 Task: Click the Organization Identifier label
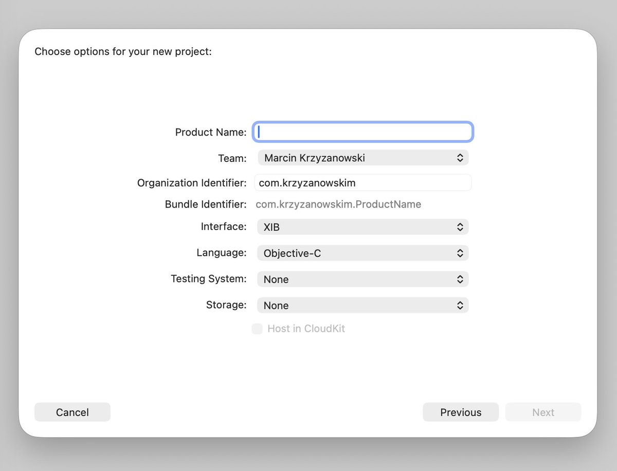point(192,183)
